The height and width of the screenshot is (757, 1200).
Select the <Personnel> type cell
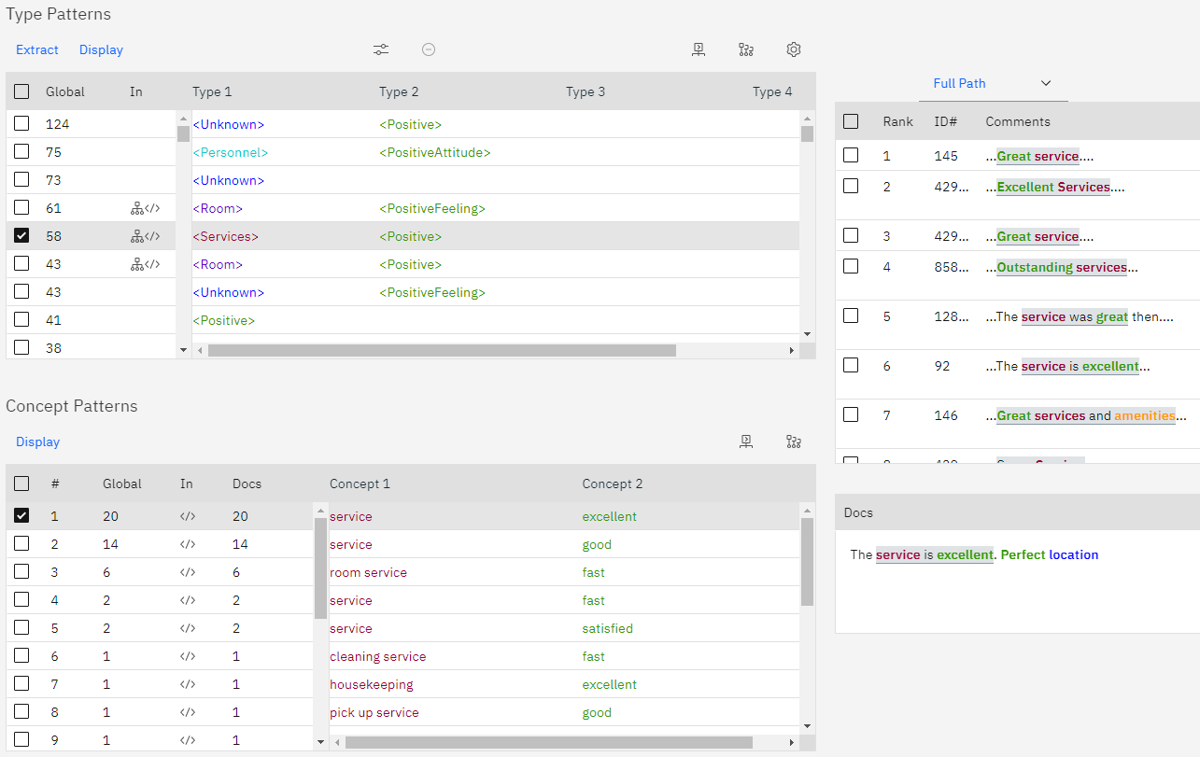click(x=230, y=152)
